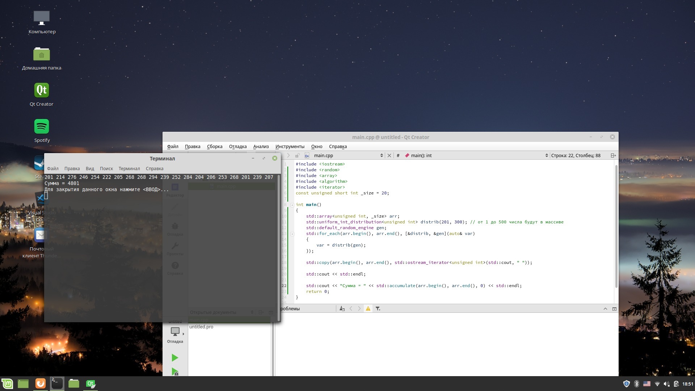
Task: Clear the Problems pane with the broom icon
Action: [x=342, y=308]
